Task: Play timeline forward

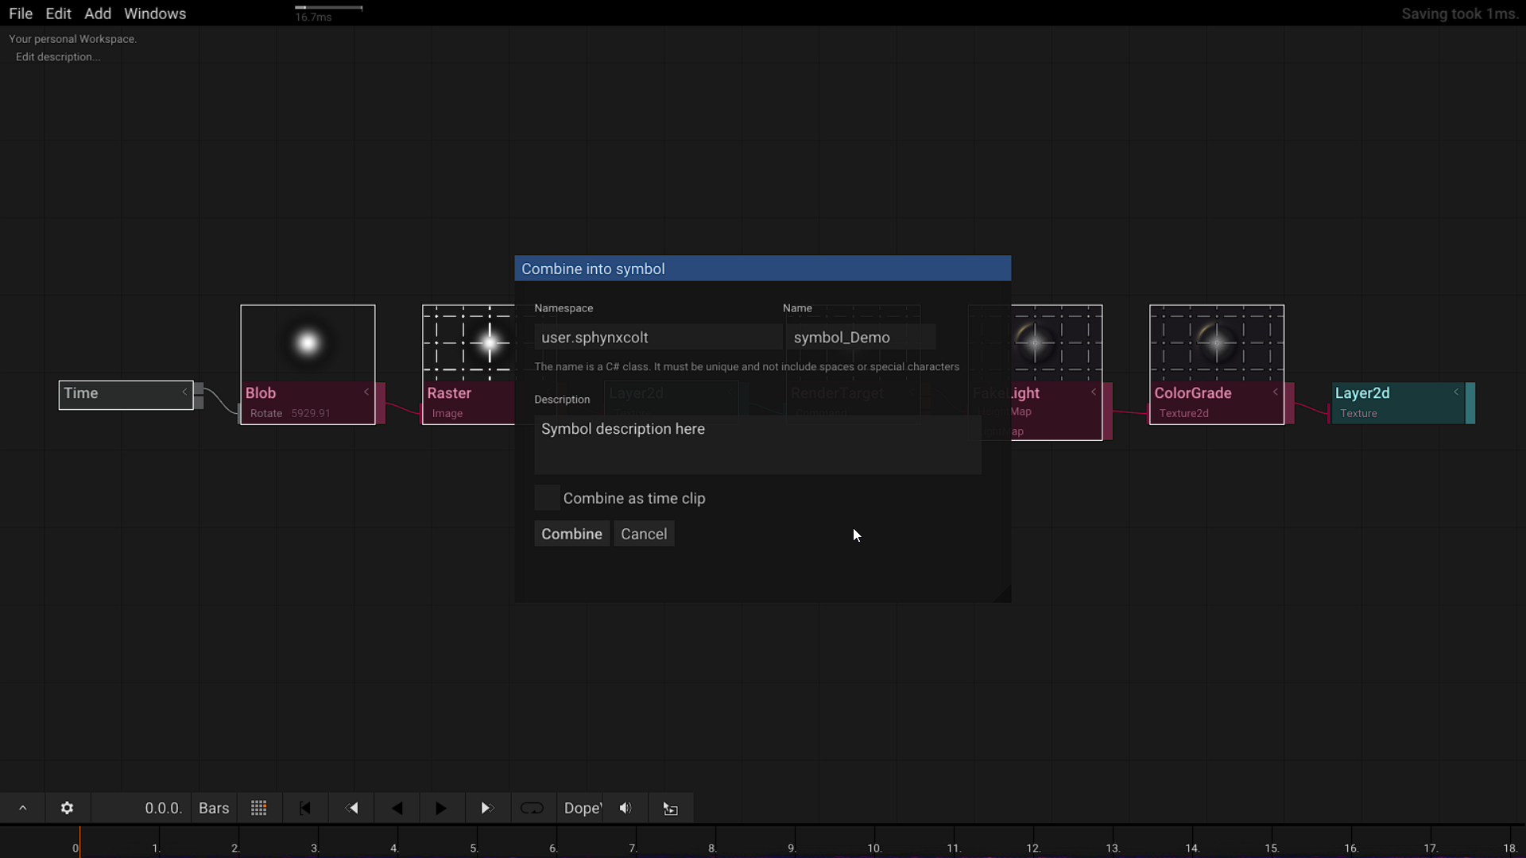Action: pyautogui.click(x=441, y=808)
